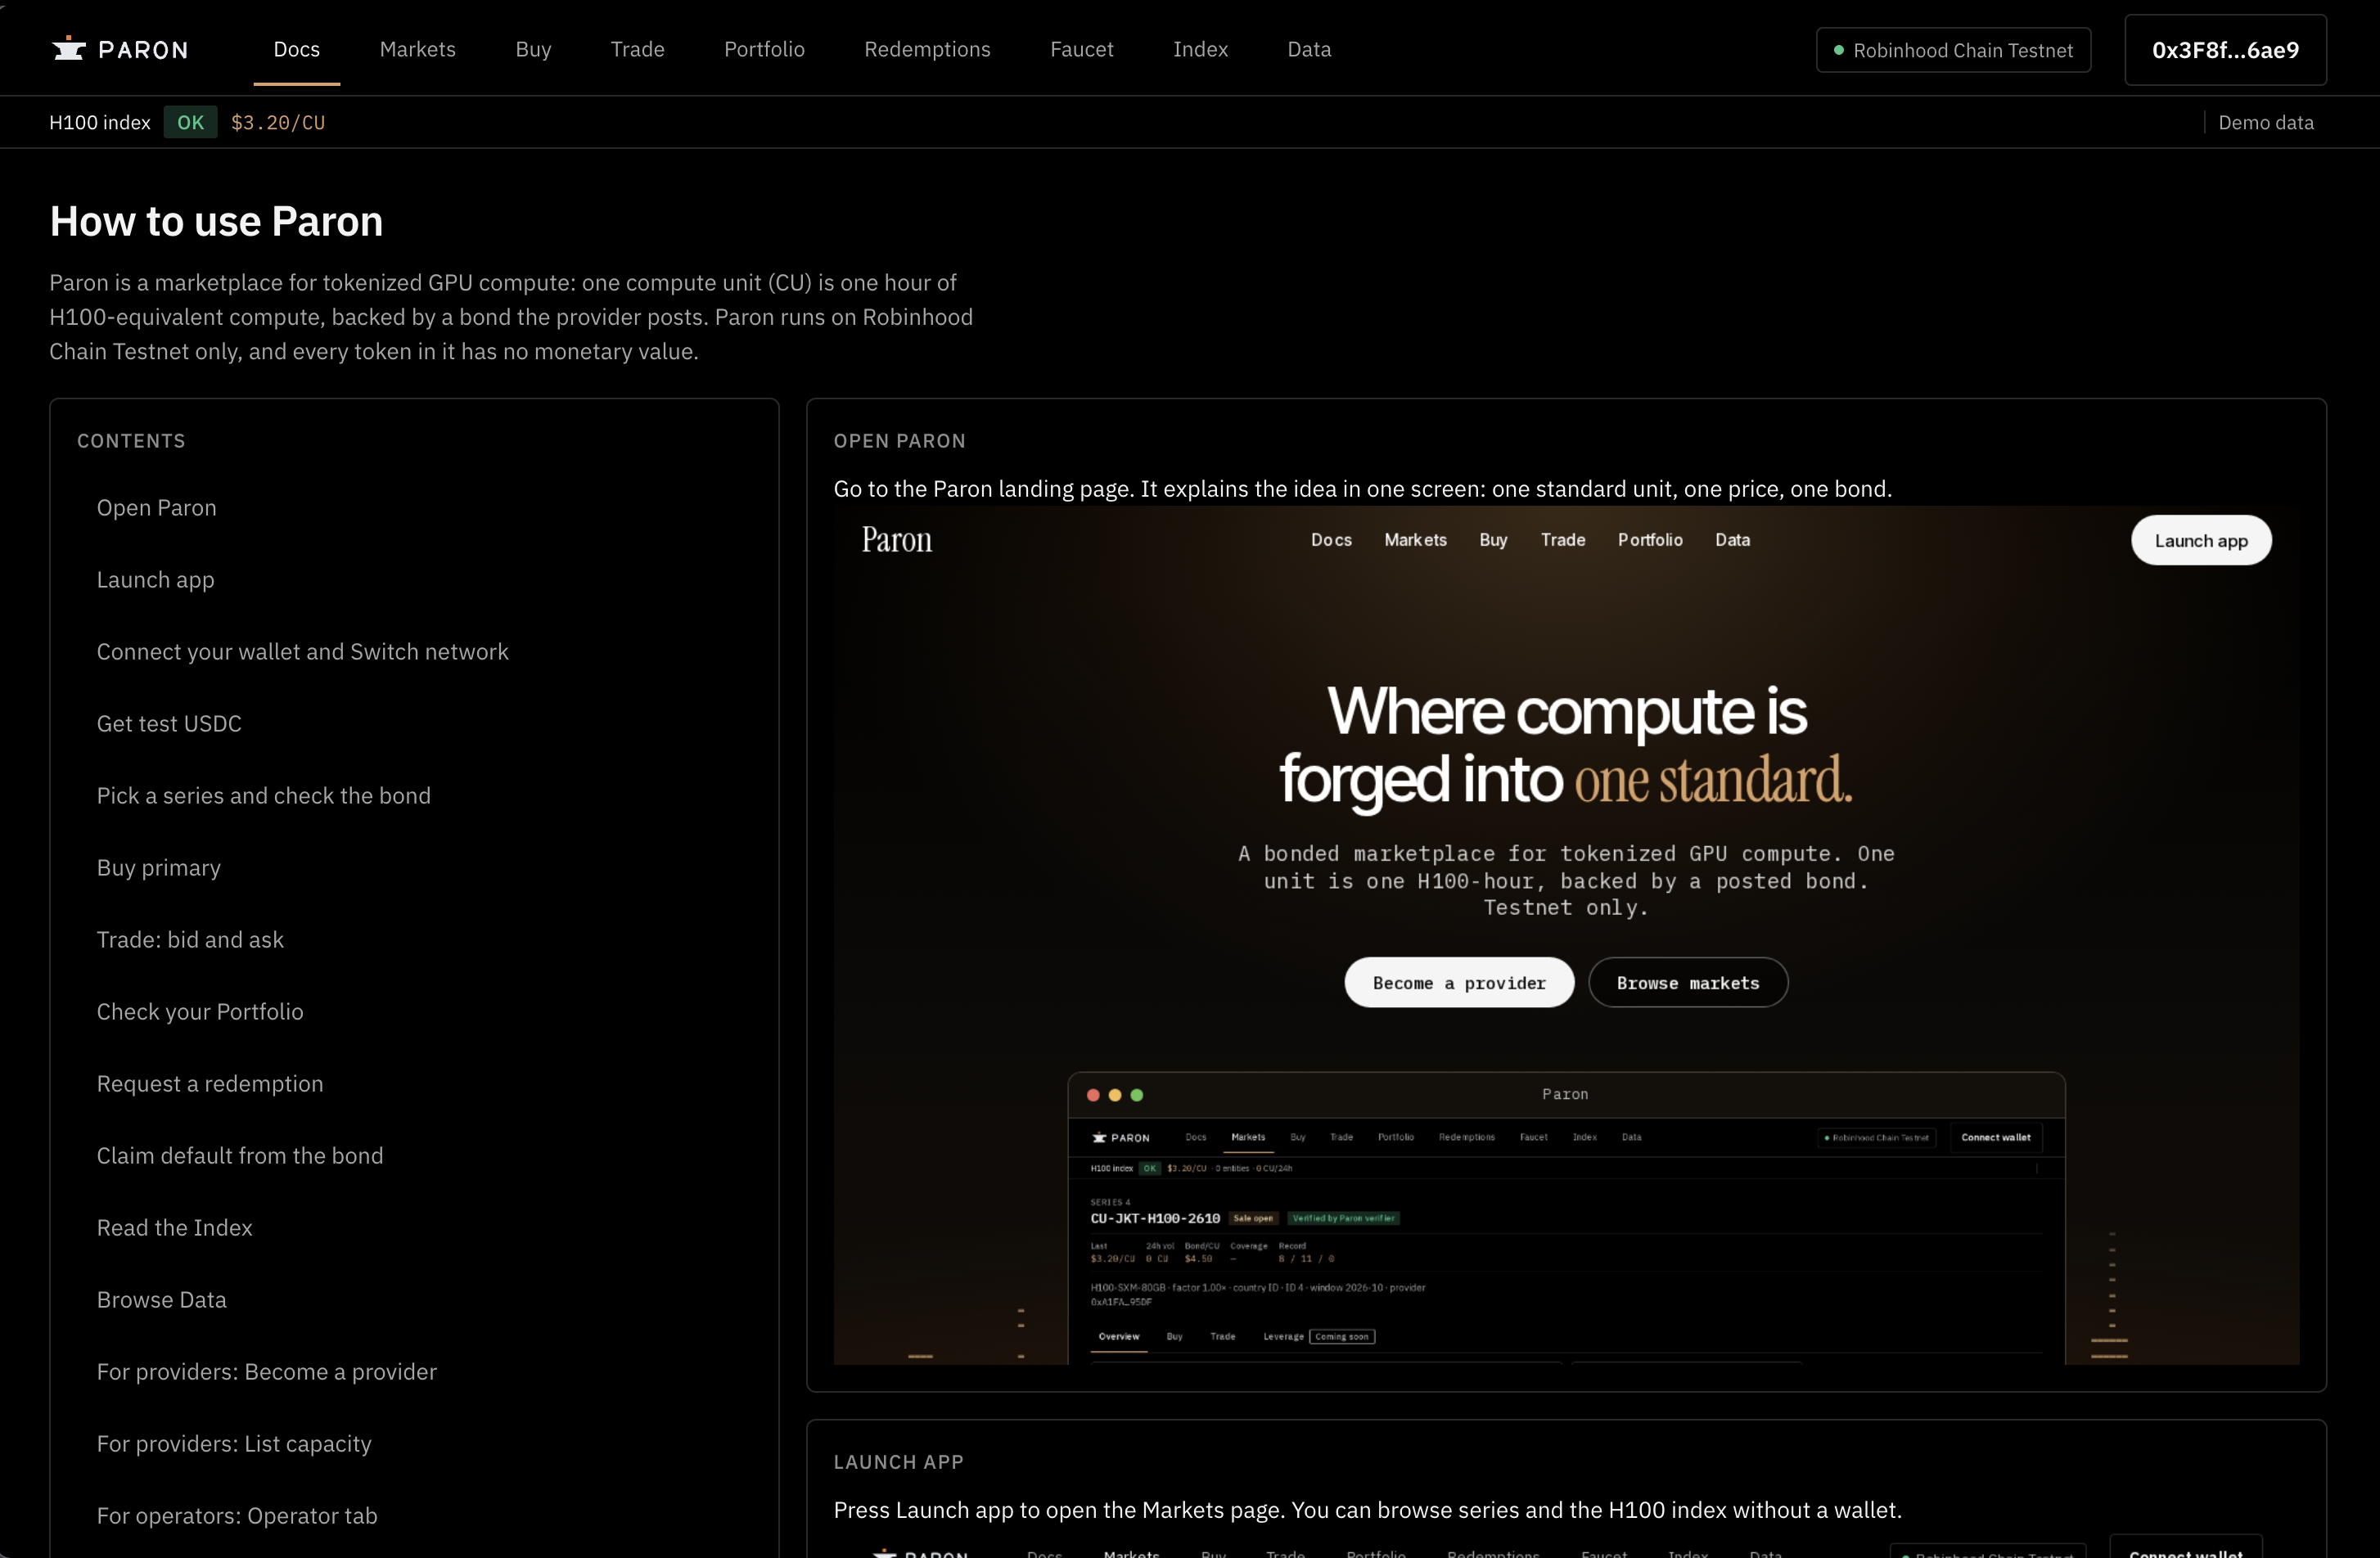Image resolution: width=2380 pixels, height=1558 pixels.
Task: Open the Data tab in the top header
Action: click(1309, 49)
